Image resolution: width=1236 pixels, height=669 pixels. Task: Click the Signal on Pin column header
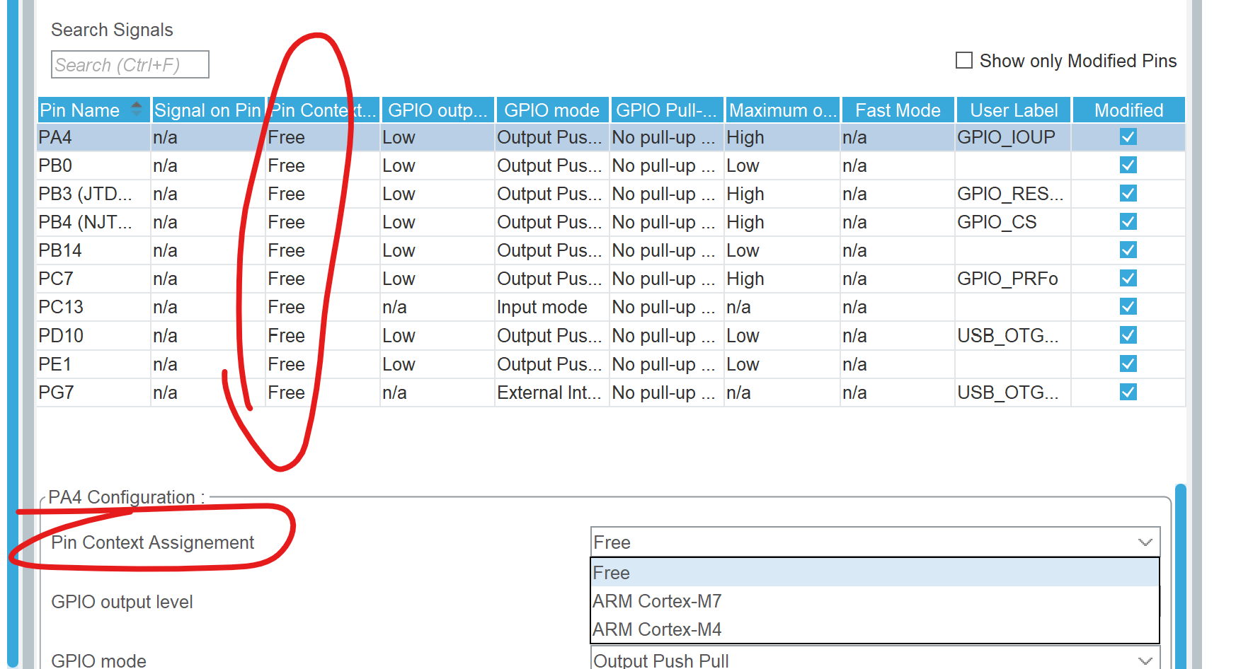click(x=207, y=110)
